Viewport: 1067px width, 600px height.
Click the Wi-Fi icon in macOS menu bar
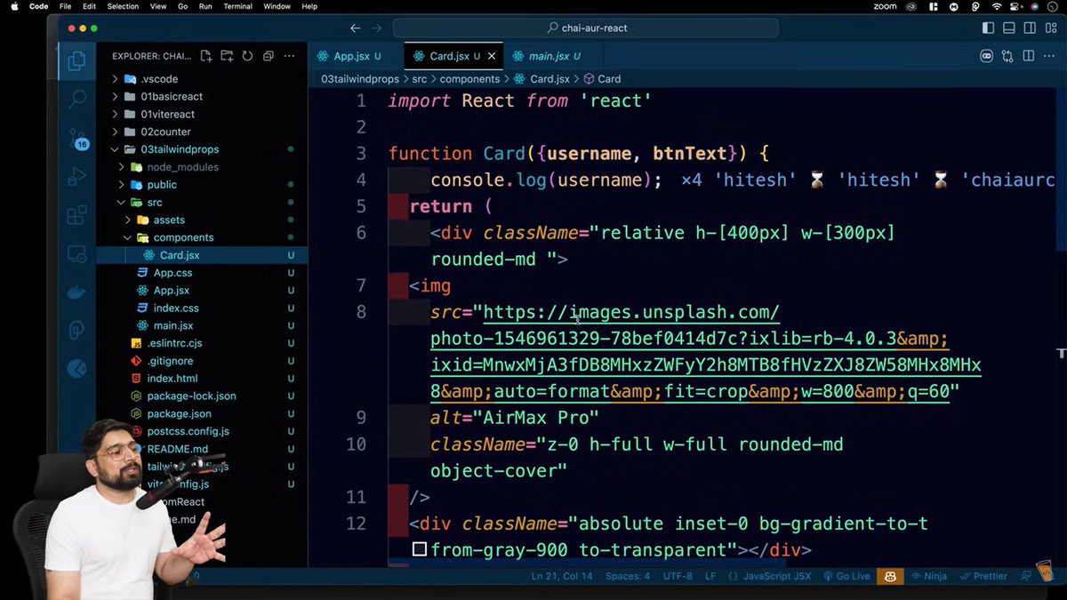997,6
